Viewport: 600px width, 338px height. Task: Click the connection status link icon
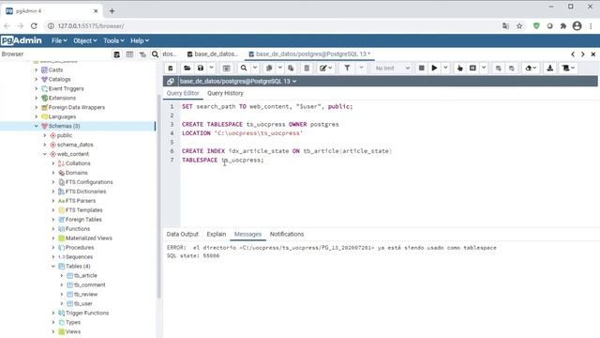click(x=171, y=82)
